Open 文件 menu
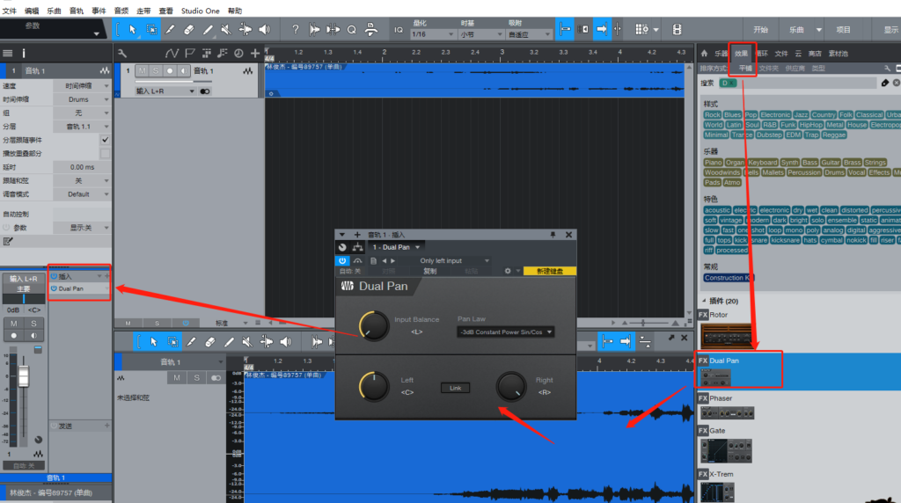Viewport: 901px width, 503px height. pos(10,11)
